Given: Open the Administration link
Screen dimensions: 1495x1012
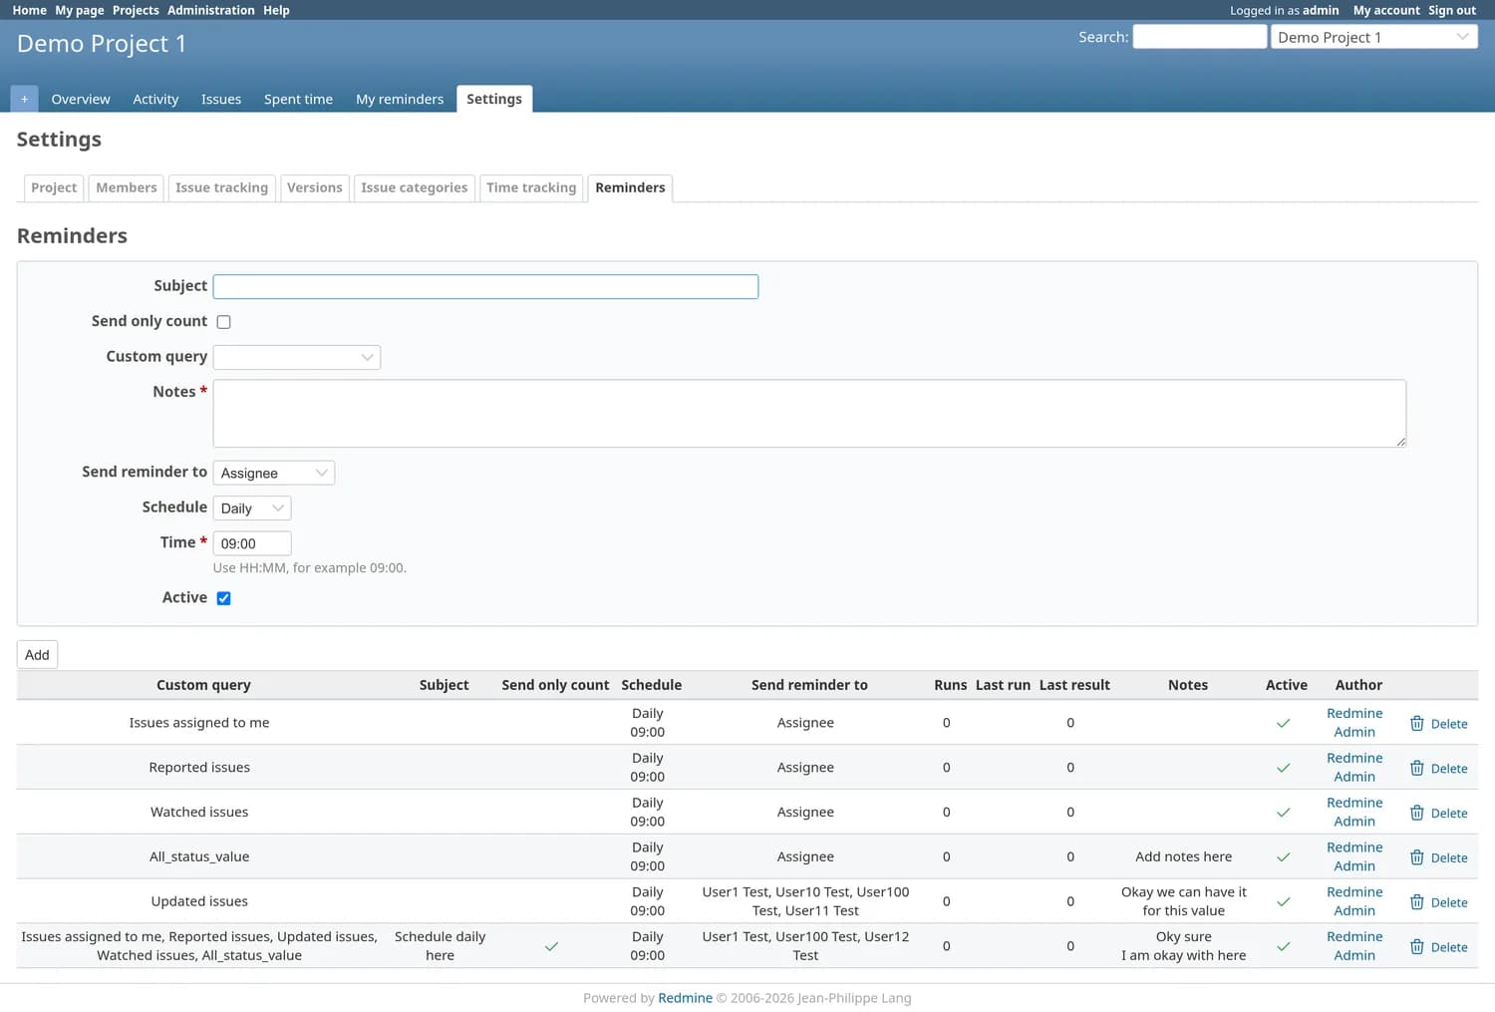Looking at the screenshot, I should [x=211, y=10].
